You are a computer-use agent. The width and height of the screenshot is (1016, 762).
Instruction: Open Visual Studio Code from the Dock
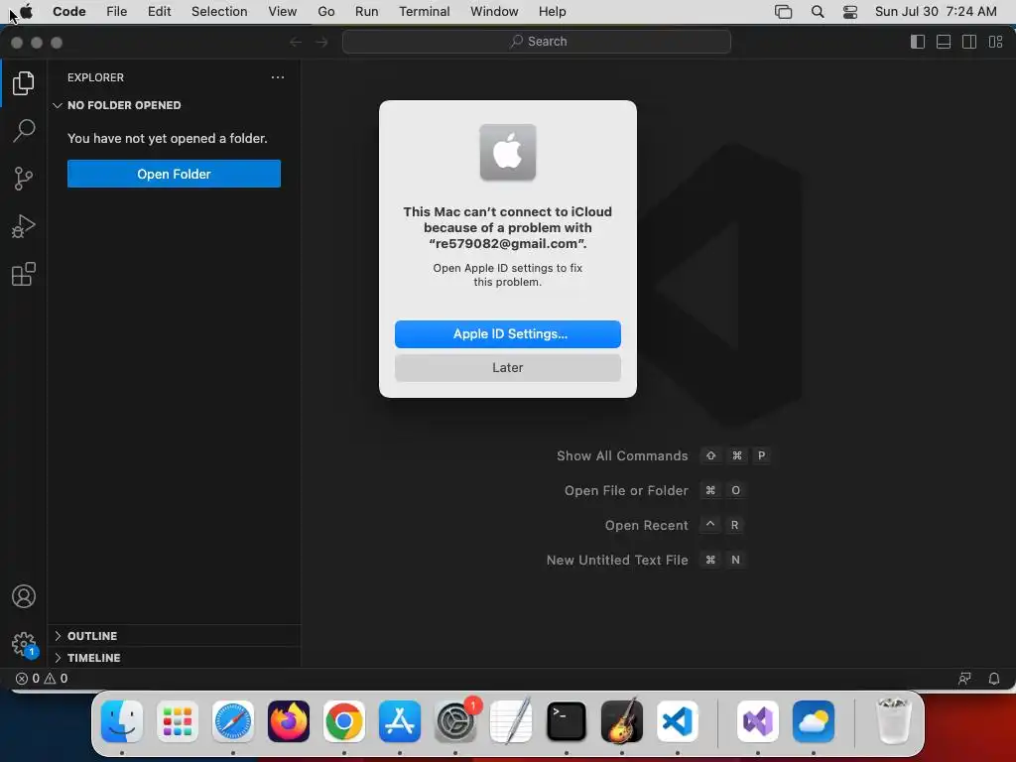coord(678,721)
